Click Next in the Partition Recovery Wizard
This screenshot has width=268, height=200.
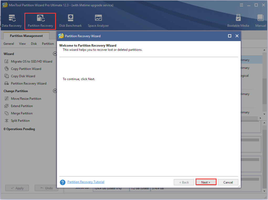tap(206, 182)
